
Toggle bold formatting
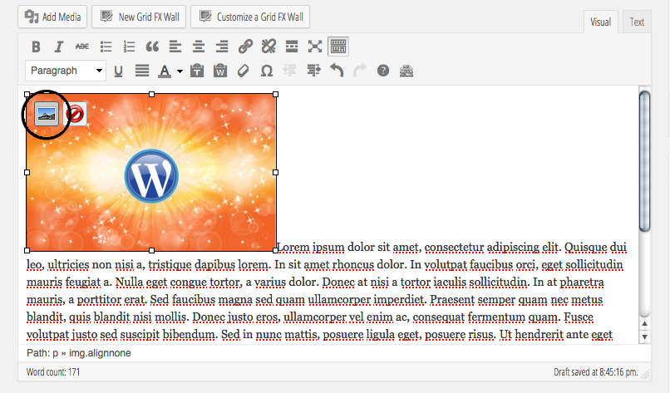click(x=36, y=47)
